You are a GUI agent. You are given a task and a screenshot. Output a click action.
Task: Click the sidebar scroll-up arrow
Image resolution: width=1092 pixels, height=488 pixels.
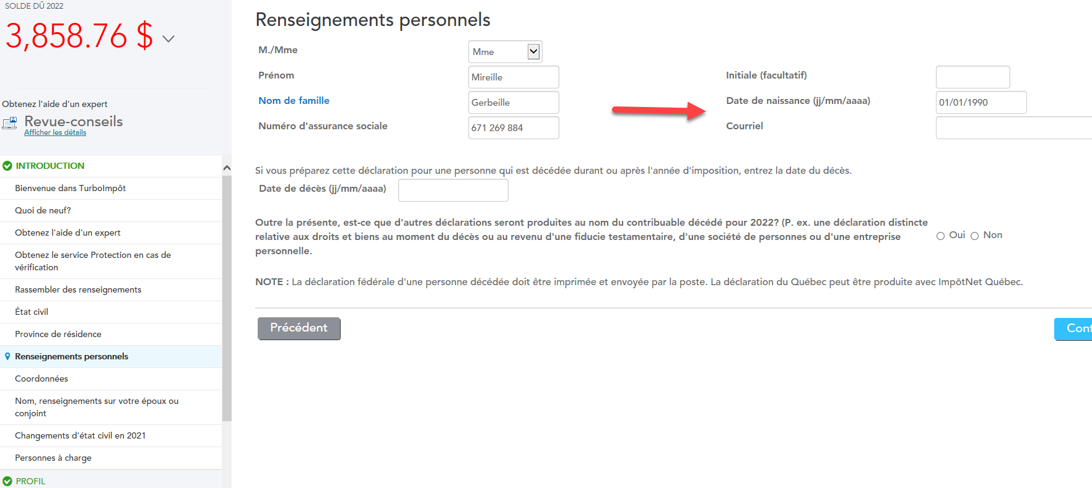[227, 168]
